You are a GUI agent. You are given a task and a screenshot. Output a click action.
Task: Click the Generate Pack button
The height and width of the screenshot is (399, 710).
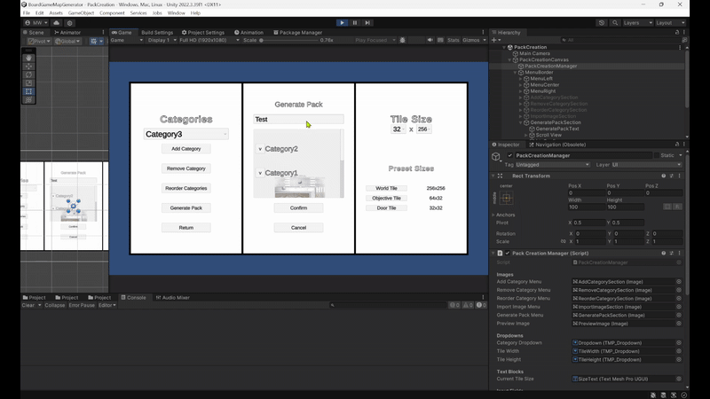point(186,207)
